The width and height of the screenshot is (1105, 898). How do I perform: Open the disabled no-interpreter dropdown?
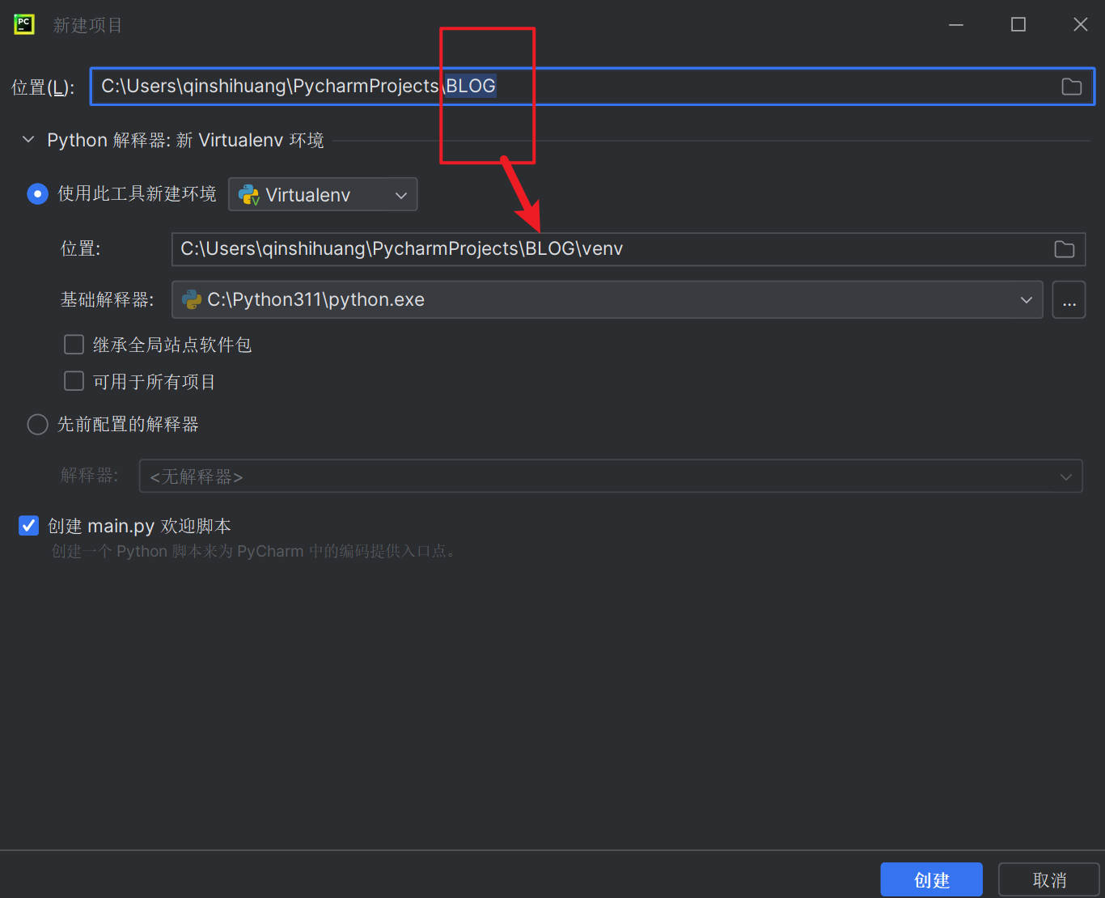pyautogui.click(x=611, y=477)
